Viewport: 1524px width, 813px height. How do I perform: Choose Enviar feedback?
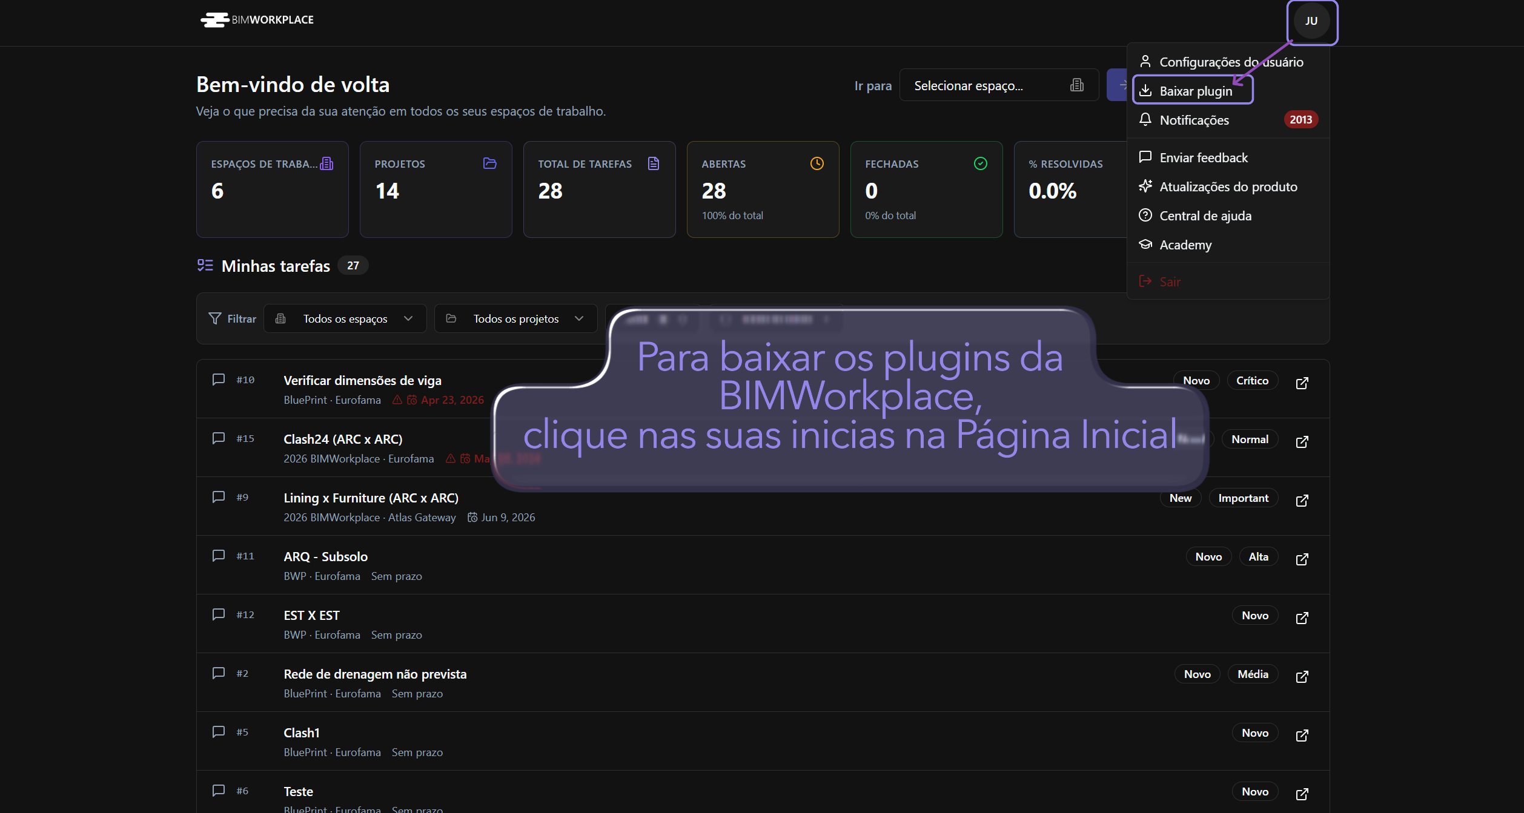[1227, 157]
